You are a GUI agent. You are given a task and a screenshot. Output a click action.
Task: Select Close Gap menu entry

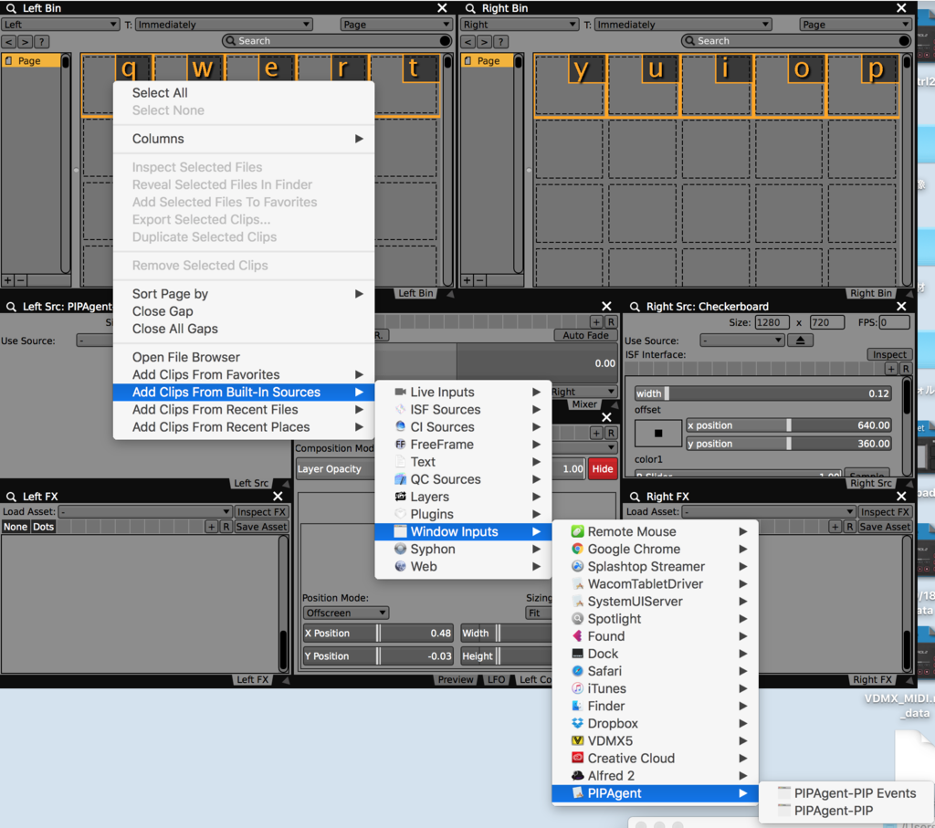[244, 311]
